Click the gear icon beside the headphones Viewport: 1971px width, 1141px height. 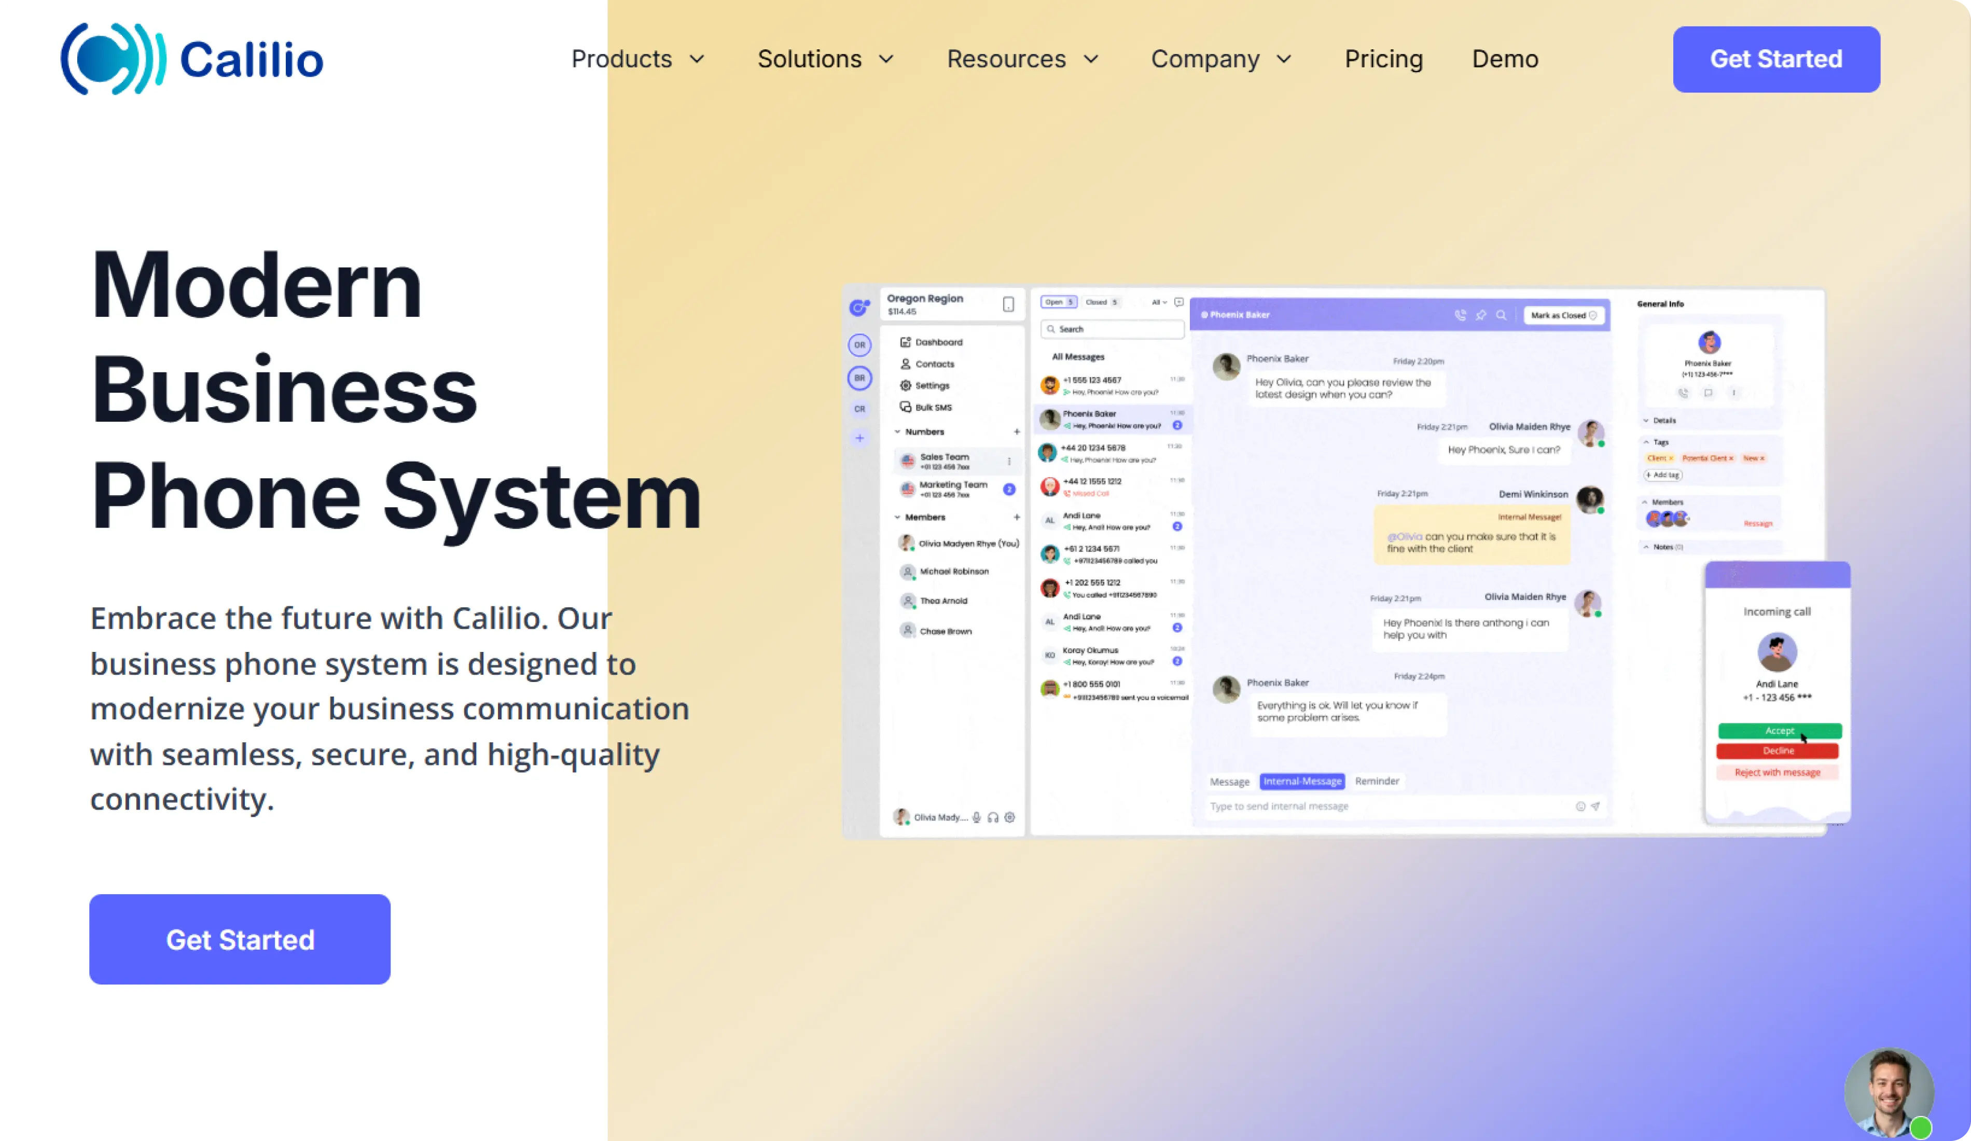click(1010, 817)
